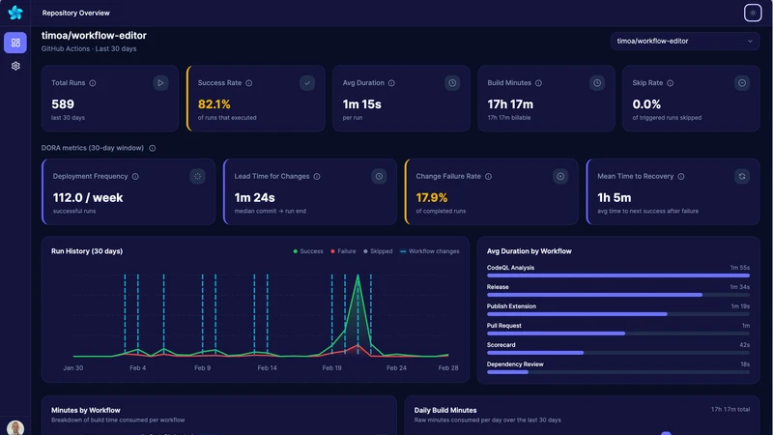Click the green peak of the run history chart
Screen dimensions: 773x435
358,276
